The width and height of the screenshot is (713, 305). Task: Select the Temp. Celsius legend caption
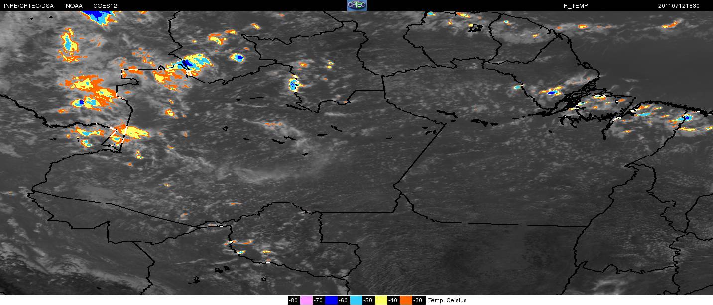(447, 300)
